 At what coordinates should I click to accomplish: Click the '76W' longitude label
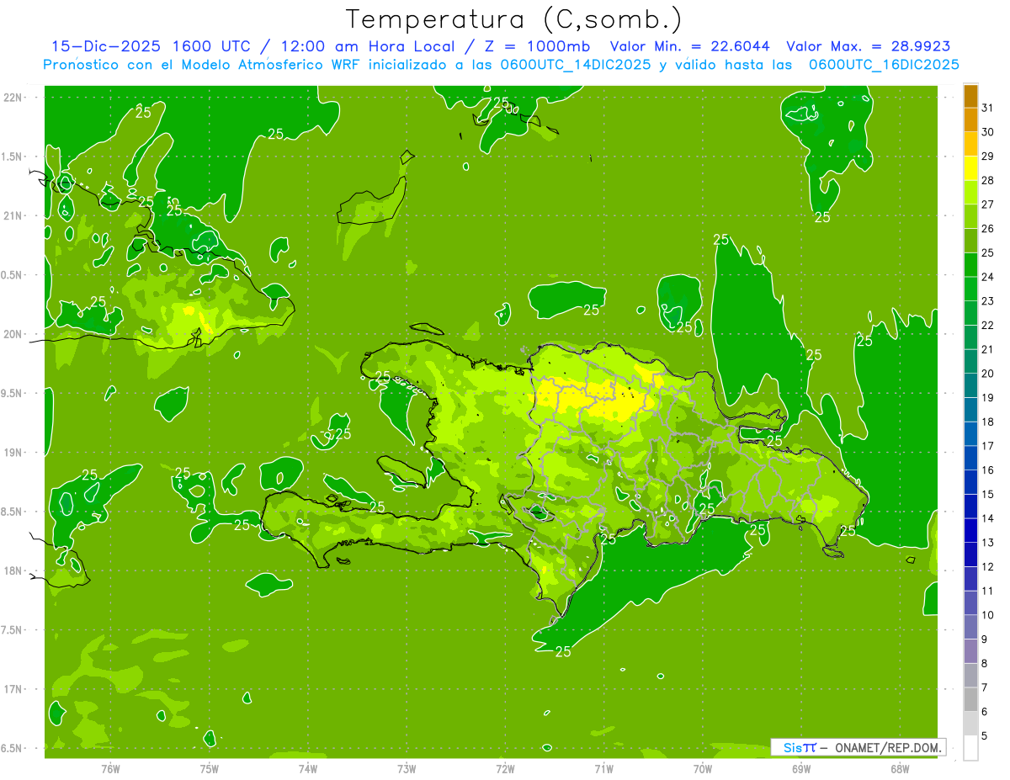pyautogui.click(x=110, y=768)
